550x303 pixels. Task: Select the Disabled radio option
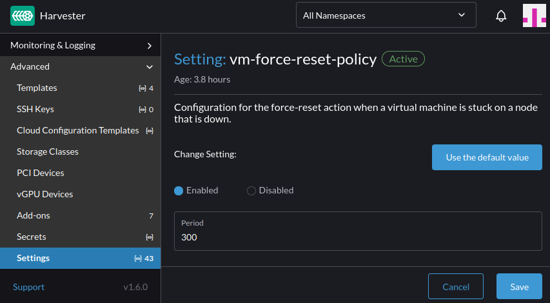click(251, 191)
